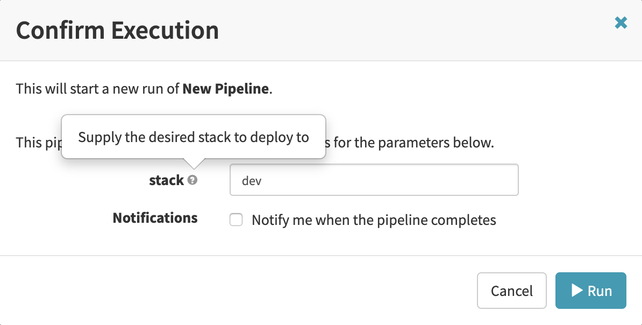Click the 'dev' text in stack field
The width and height of the screenshot is (642, 325).
(x=252, y=180)
